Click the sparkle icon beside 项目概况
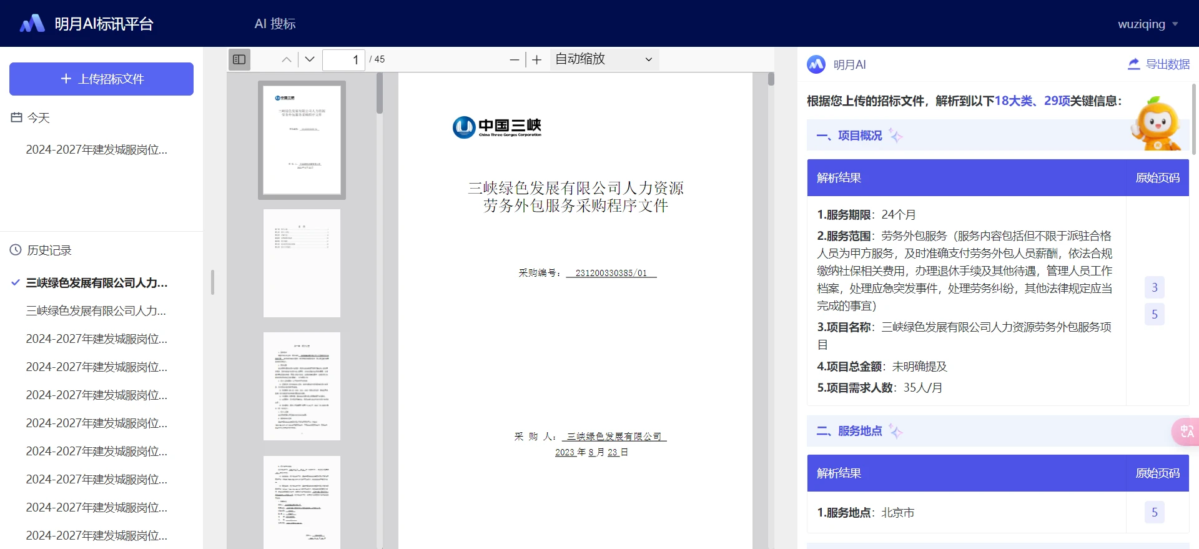The width and height of the screenshot is (1199, 549). pos(896,135)
